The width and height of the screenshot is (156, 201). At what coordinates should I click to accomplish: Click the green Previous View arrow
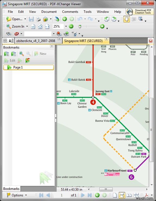[x=65, y=19]
